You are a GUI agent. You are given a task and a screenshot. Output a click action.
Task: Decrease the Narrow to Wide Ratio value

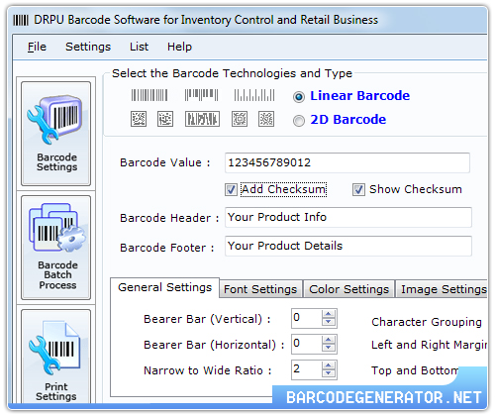(x=329, y=373)
